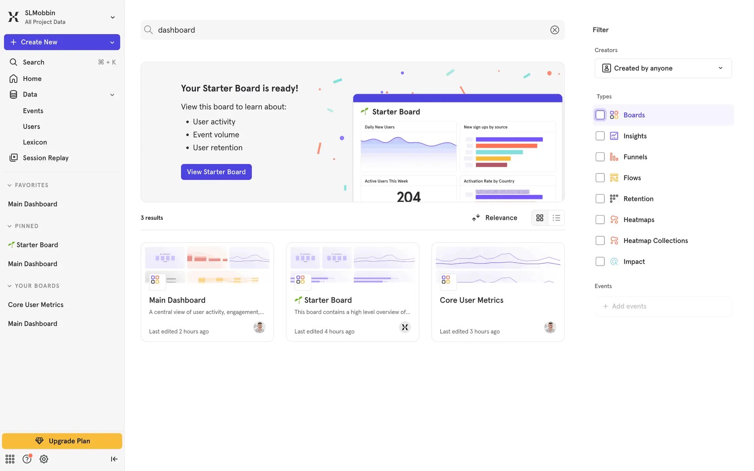Go to Lexicon in sidebar

click(35, 142)
